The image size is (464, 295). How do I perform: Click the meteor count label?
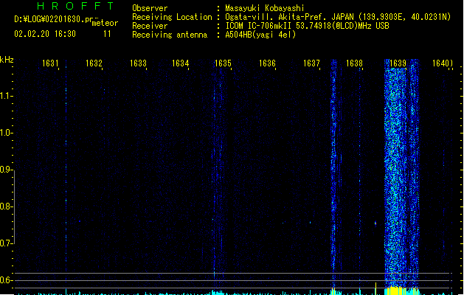click(x=105, y=23)
